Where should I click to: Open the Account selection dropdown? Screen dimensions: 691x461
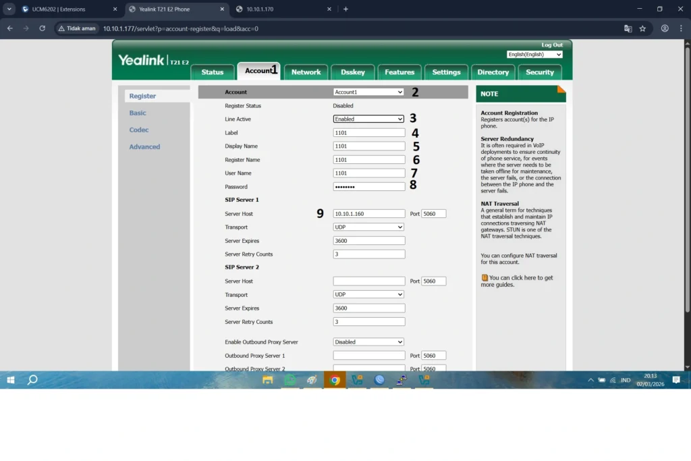tap(368, 92)
